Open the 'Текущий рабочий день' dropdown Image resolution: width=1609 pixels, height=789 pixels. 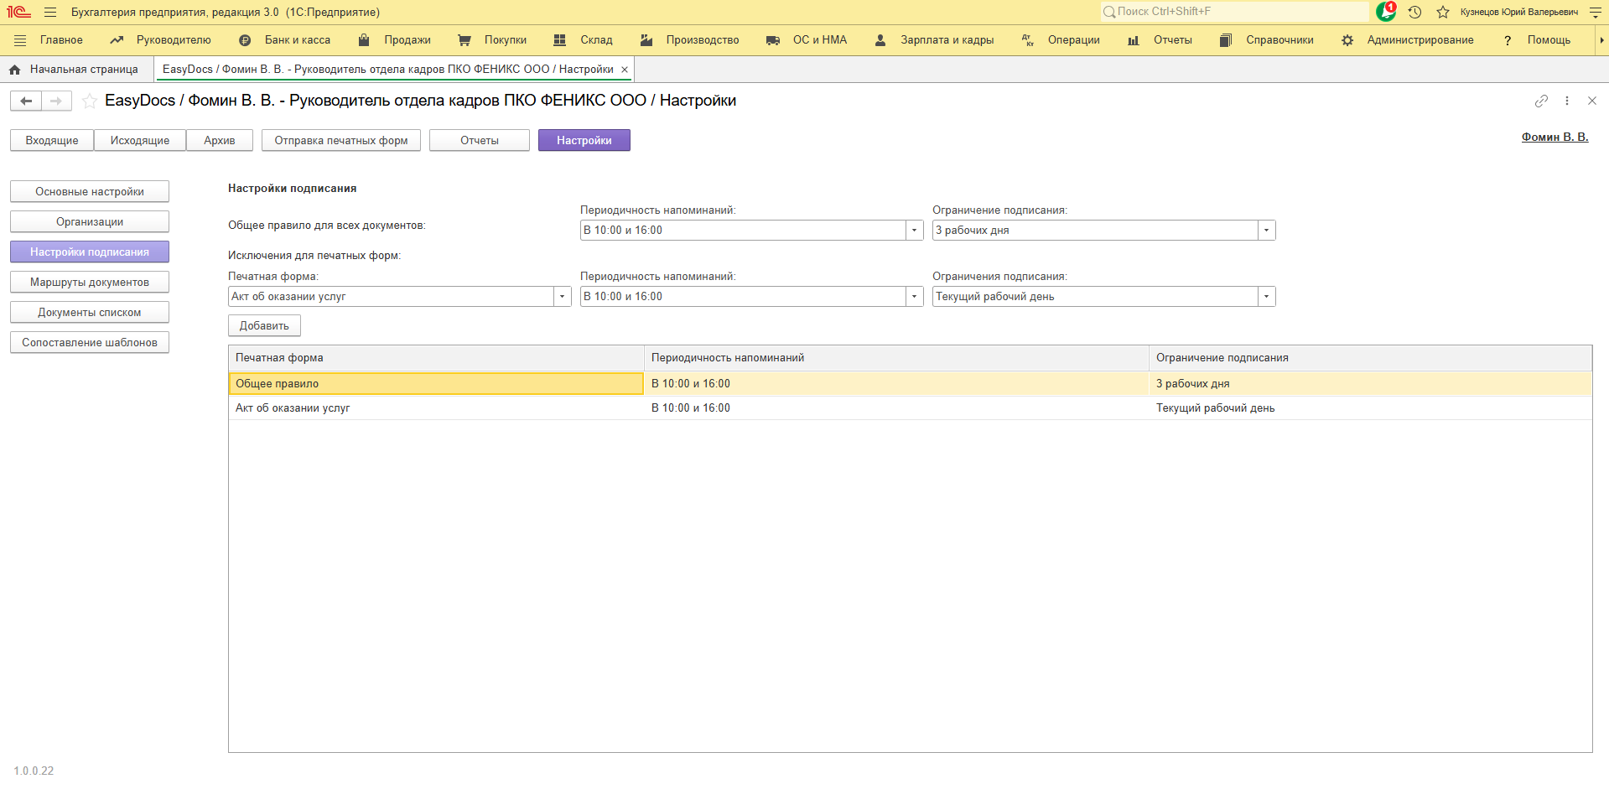[x=1266, y=297]
